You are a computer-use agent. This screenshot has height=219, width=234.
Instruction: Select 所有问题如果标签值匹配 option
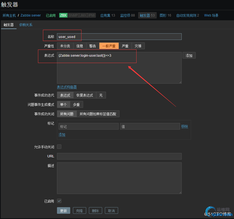[98, 114]
